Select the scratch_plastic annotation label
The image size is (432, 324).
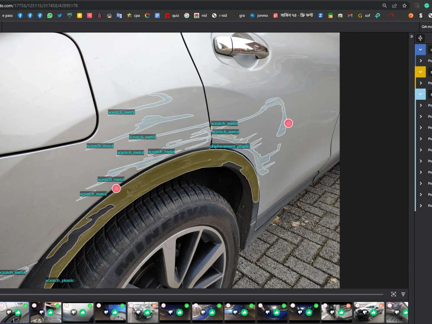point(60,280)
